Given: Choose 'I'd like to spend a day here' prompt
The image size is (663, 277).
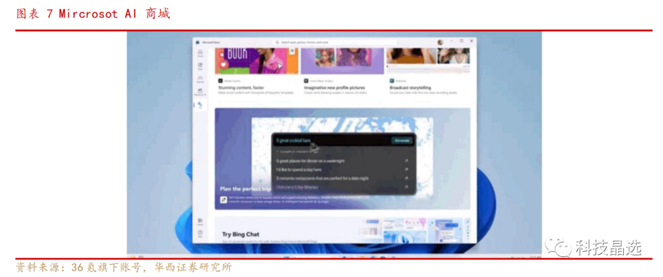Looking at the screenshot, I should 299,170.
